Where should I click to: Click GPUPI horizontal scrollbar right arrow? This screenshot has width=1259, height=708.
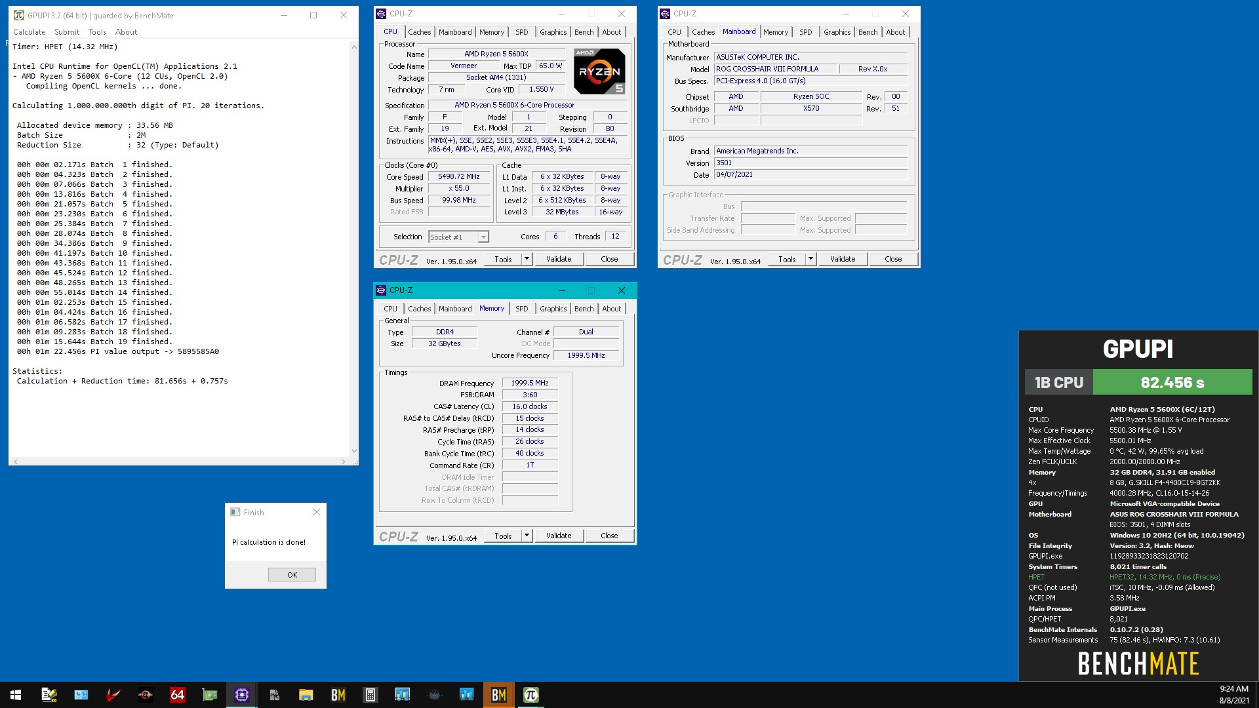coord(344,462)
